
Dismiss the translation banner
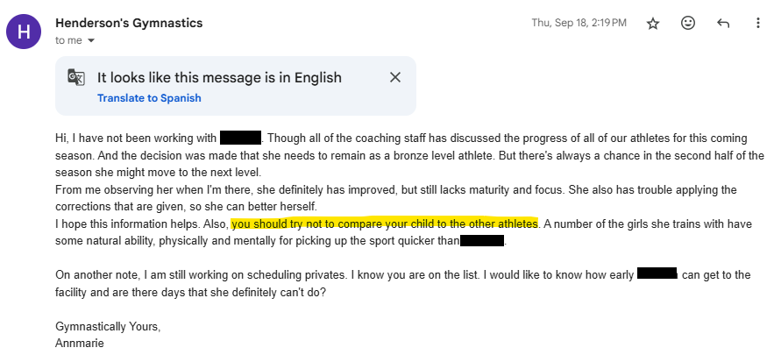pyautogui.click(x=395, y=77)
